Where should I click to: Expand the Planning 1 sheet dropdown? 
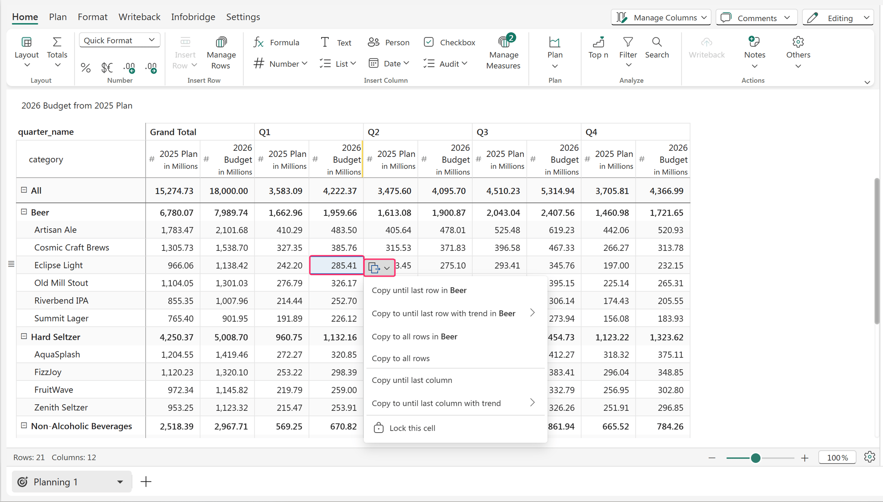click(x=120, y=482)
